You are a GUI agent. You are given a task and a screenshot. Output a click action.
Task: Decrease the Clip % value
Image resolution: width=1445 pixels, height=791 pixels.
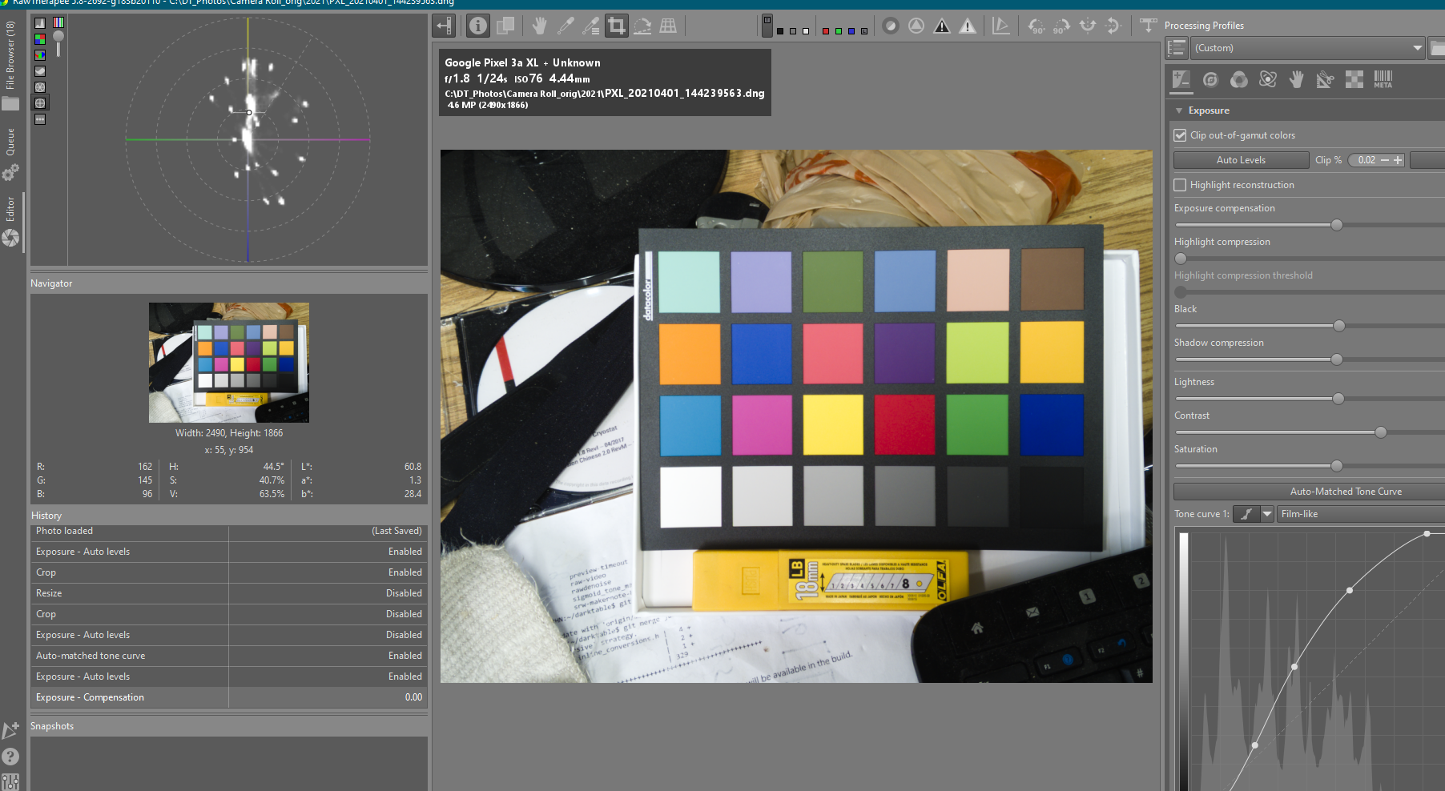tap(1385, 160)
